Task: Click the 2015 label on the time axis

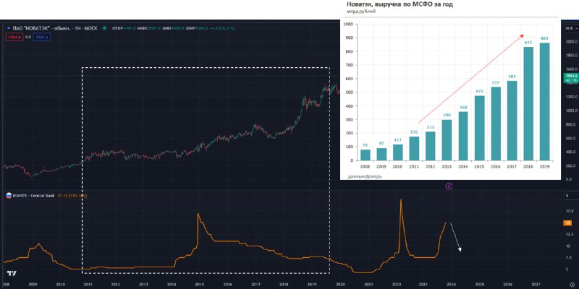Action: (200, 285)
